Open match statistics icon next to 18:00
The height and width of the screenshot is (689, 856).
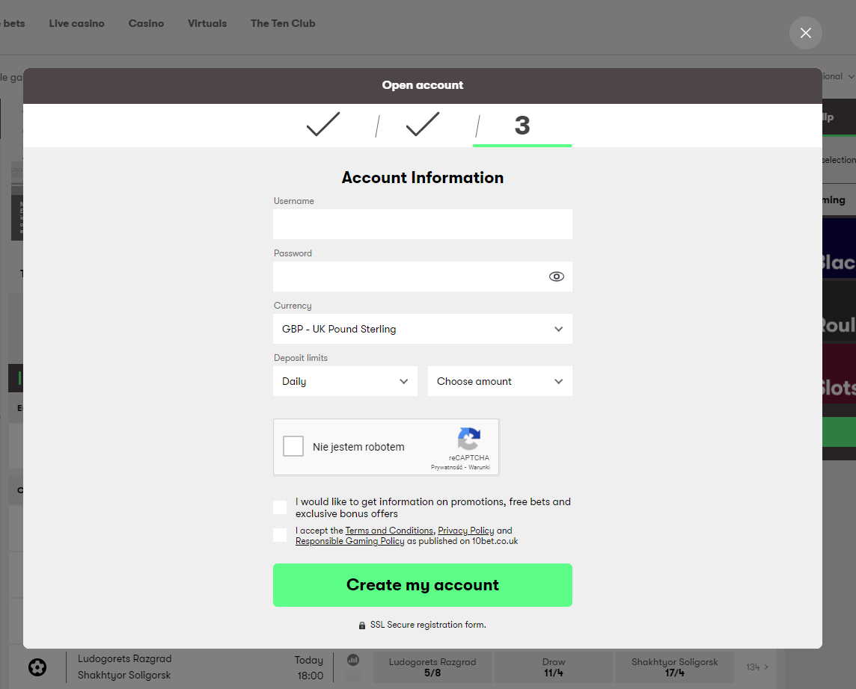(x=353, y=660)
